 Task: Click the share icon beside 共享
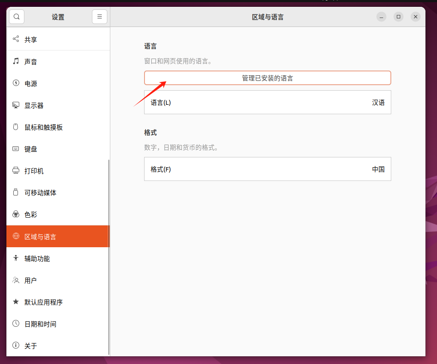(16, 39)
